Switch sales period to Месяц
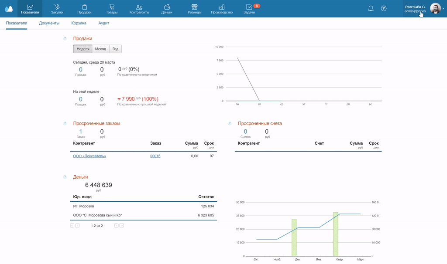 tap(100, 49)
